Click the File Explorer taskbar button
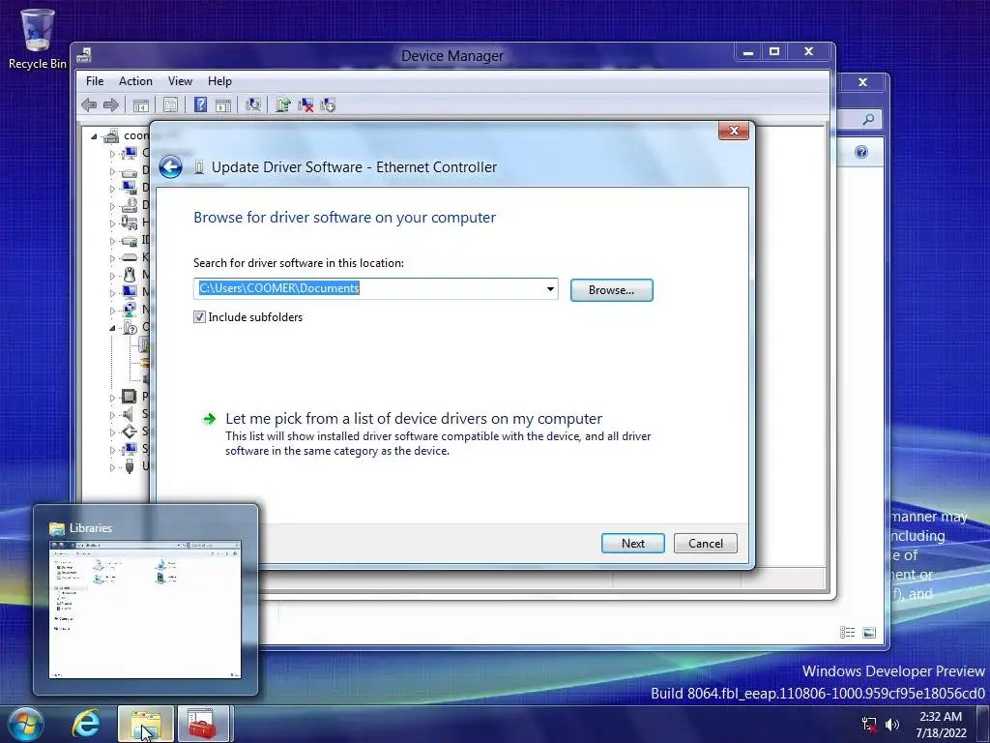 pos(146,724)
